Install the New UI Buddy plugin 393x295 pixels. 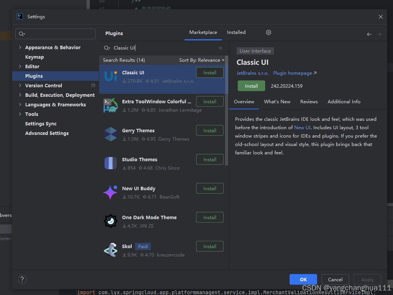(210, 189)
